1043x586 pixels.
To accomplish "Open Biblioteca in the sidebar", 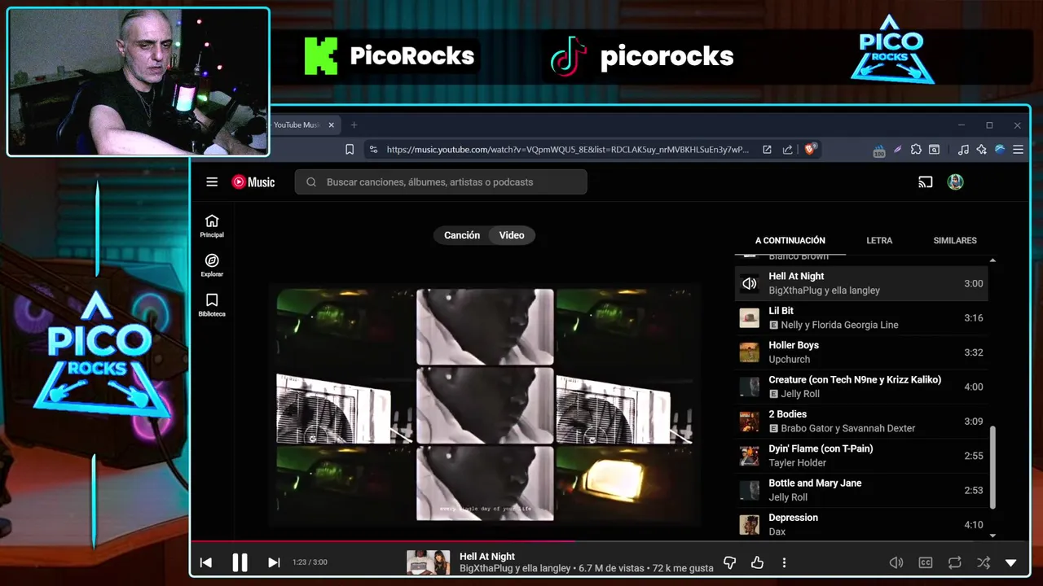I will point(212,305).
